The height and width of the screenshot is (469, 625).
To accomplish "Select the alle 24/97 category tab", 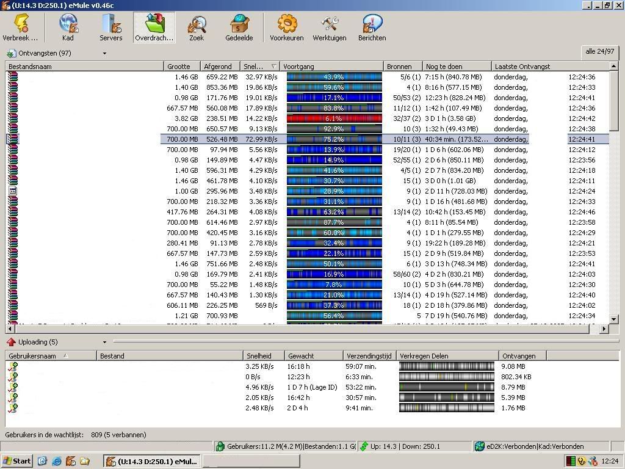I will tap(599, 52).
